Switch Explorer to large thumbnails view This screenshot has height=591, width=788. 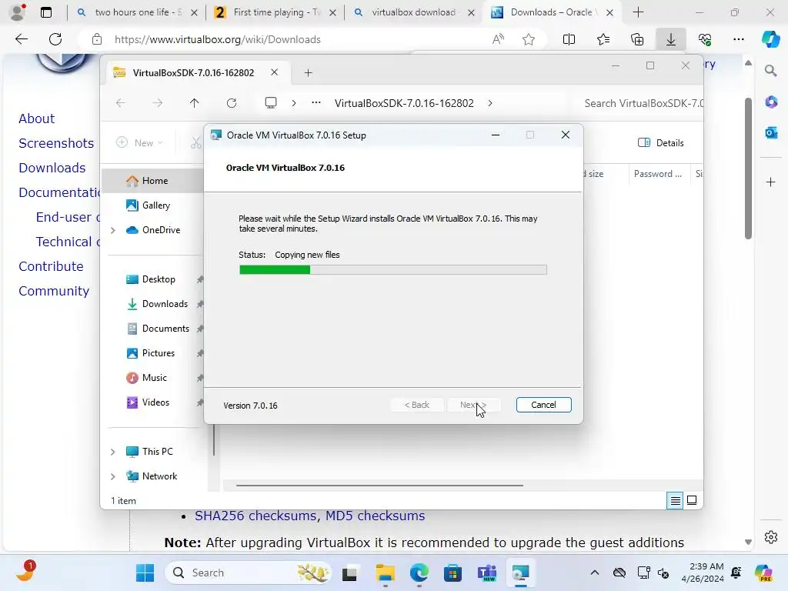pos(692,500)
